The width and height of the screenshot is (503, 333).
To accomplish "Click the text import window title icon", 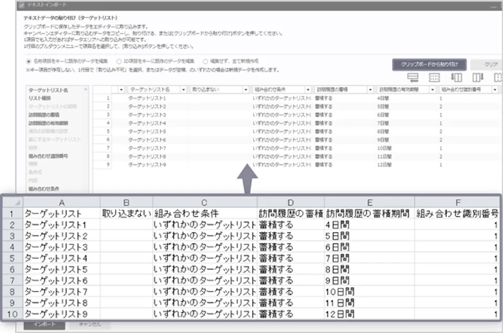I will point(20,5).
